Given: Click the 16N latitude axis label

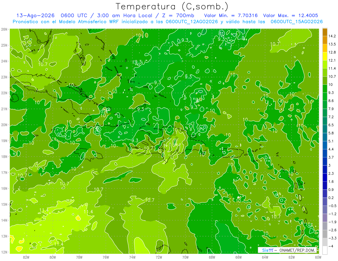Looking at the screenshot, I should point(4,188).
